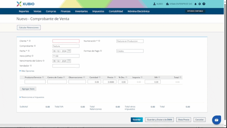Click the help icon next to Importe

tap(141, 77)
